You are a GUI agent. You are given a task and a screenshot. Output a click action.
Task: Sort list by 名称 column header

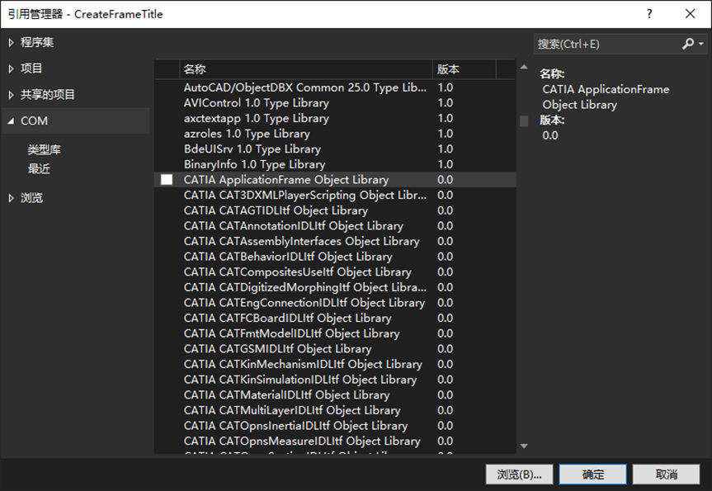pyautogui.click(x=306, y=69)
